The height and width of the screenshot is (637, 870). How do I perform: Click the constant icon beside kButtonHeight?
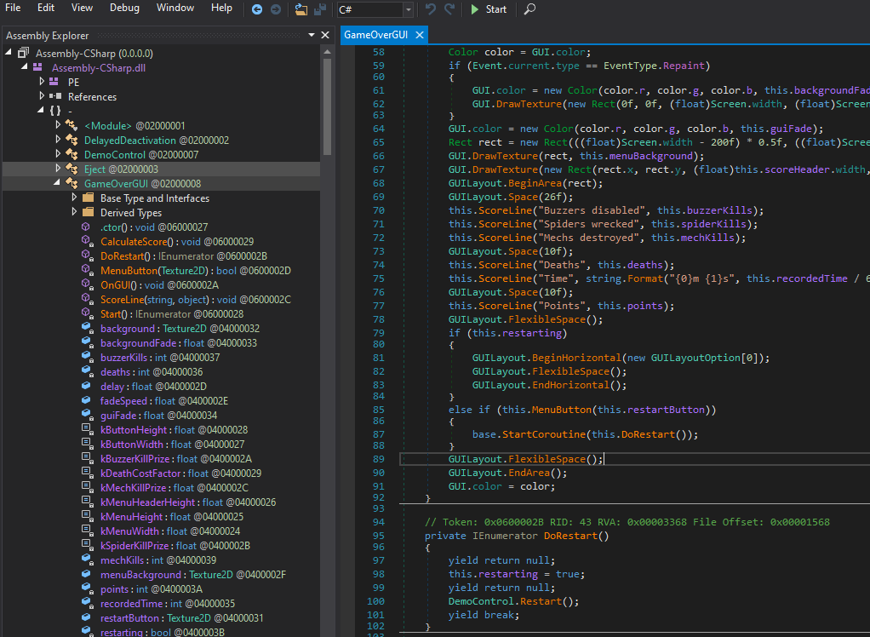coord(87,429)
